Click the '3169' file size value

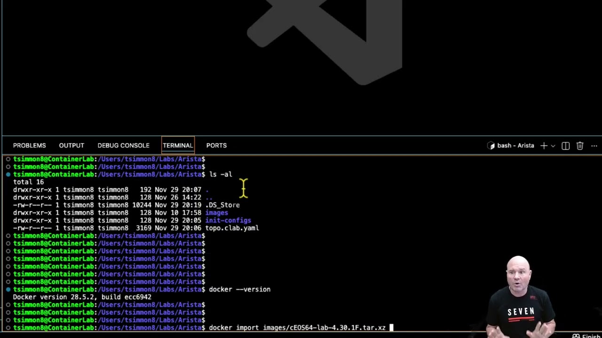(x=143, y=228)
